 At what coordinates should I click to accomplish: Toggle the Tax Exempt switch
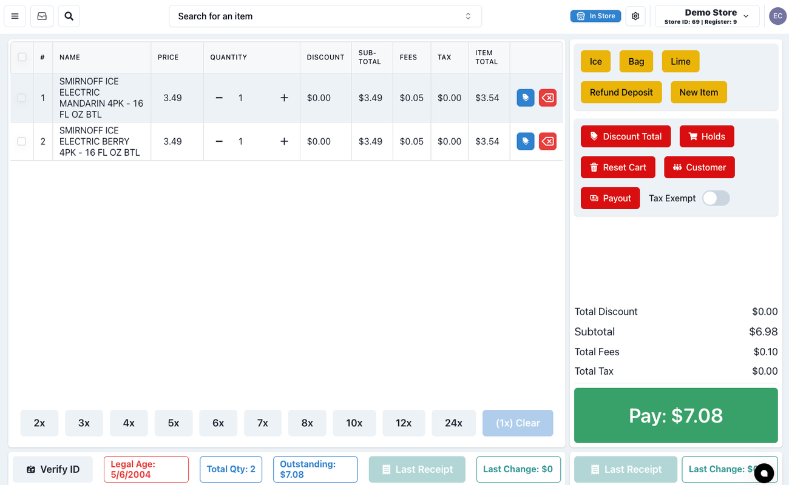(x=716, y=198)
